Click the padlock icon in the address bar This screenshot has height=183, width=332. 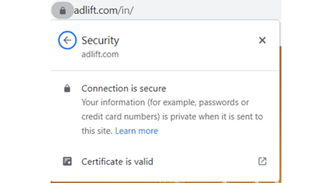(62, 10)
